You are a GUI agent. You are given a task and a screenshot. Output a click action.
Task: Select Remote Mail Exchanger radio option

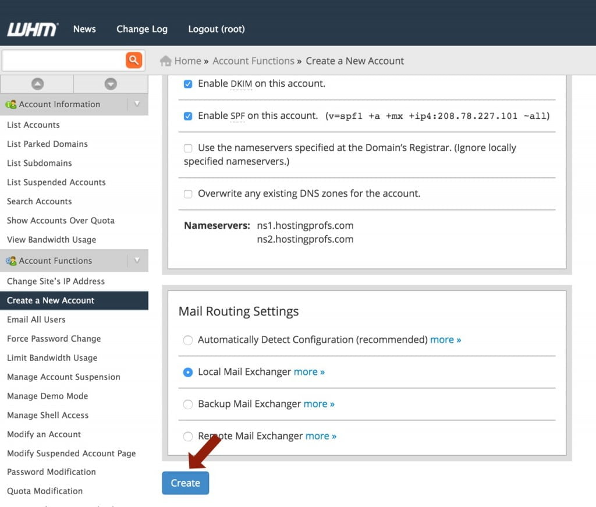click(x=188, y=437)
